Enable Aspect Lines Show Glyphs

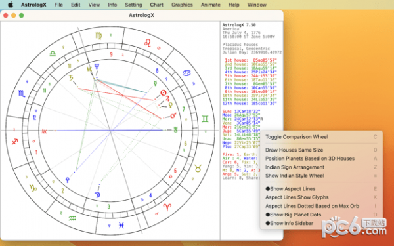[x=321, y=197]
